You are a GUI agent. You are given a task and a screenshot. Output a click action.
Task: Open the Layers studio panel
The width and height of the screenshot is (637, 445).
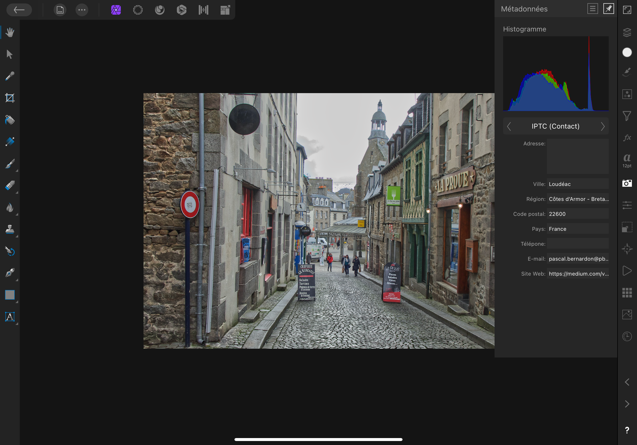pos(627,33)
